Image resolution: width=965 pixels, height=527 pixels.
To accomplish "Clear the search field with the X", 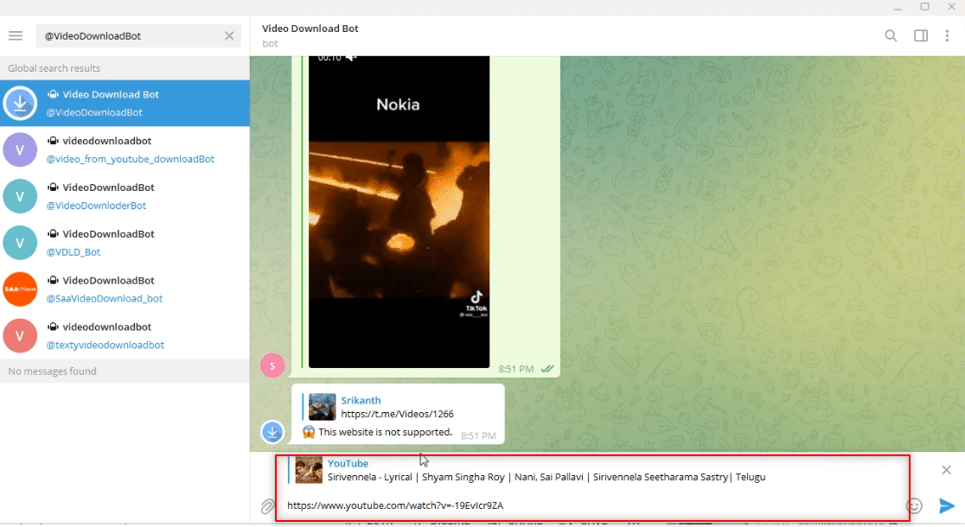I will (228, 35).
